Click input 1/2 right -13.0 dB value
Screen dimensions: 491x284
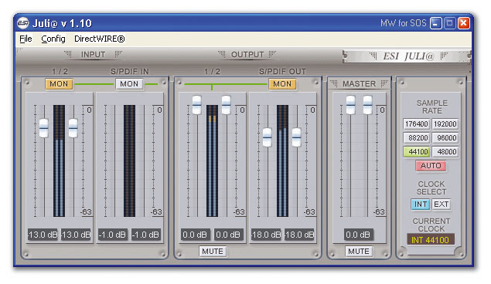(76, 235)
